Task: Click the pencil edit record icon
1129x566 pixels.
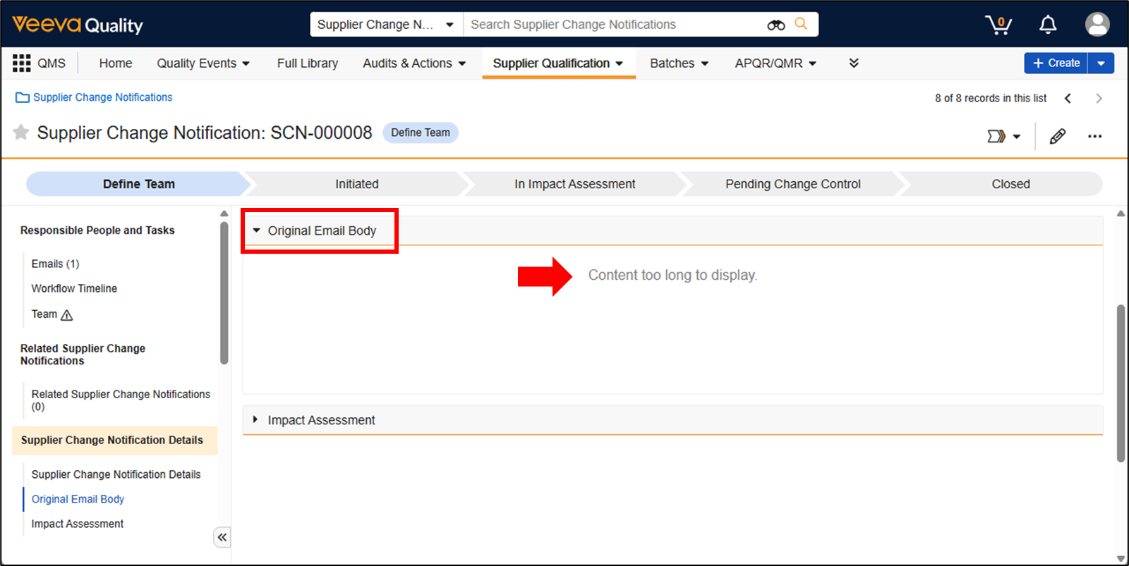Action: [1057, 136]
